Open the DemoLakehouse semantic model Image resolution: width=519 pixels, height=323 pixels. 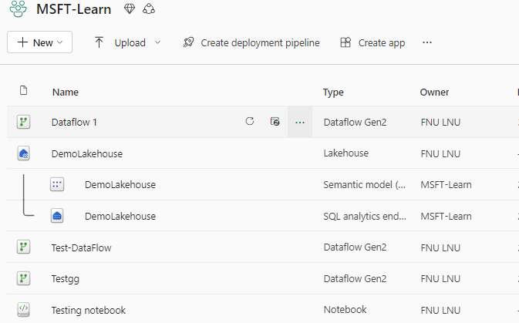120,184
